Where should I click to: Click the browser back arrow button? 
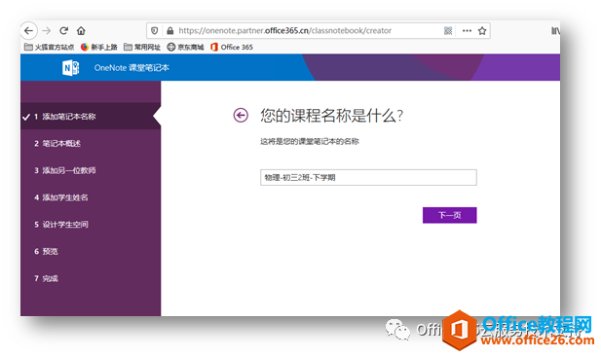[x=29, y=30]
